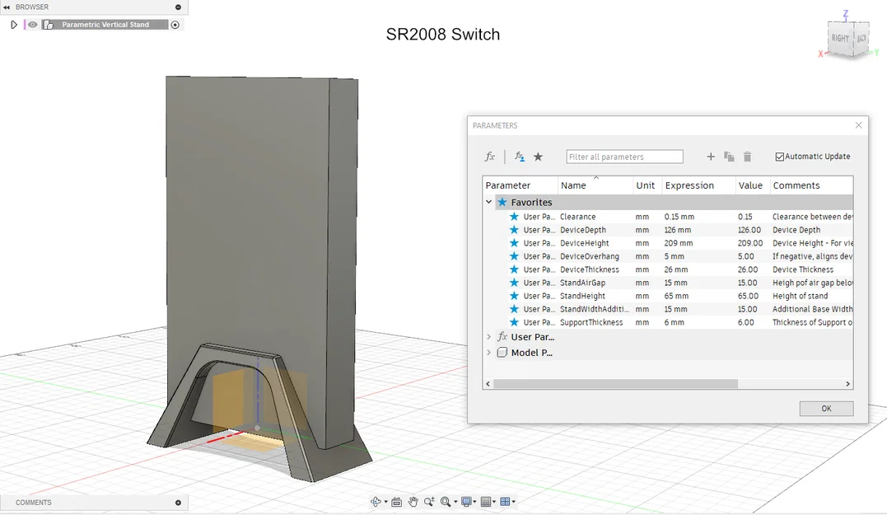
Task: Click the copy parameter icon
Action: click(x=729, y=157)
